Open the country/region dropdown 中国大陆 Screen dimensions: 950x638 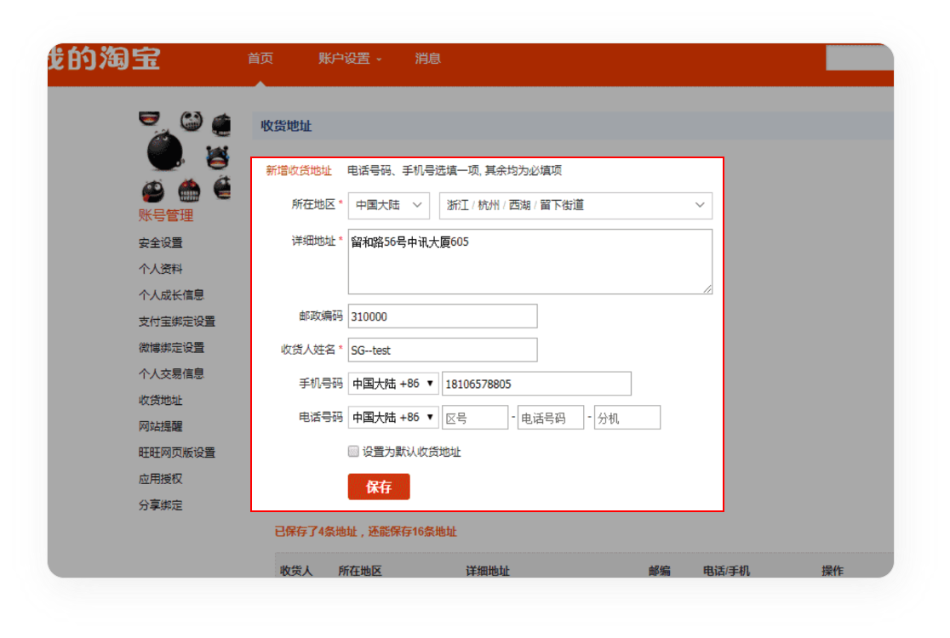tap(389, 205)
